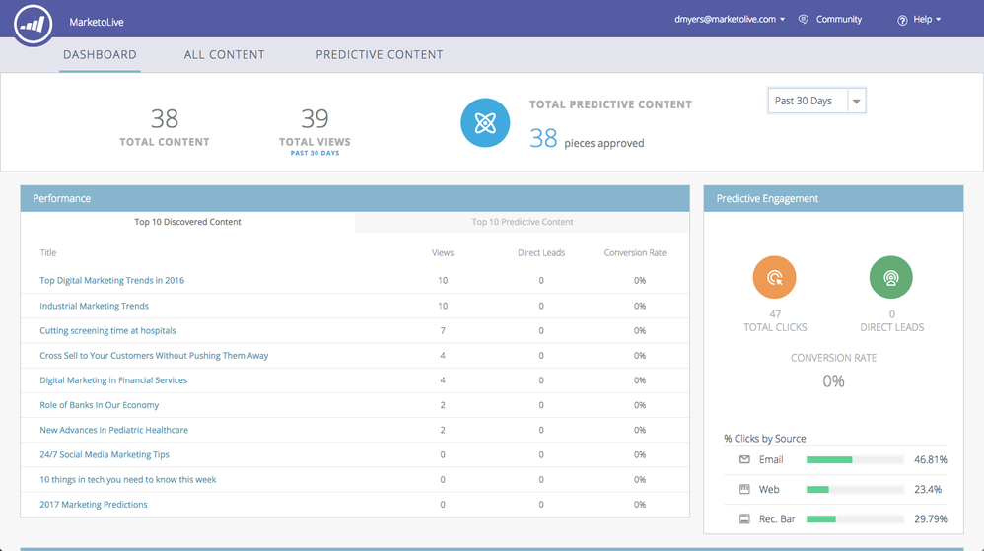984x551 pixels.
Task: Select the Top 10 Discovered Content tab
Action: (187, 222)
